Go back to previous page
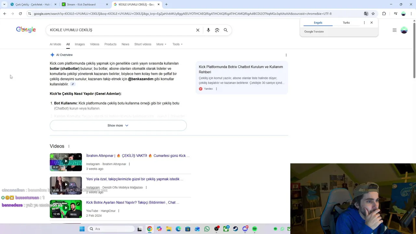 [x=5, y=14]
